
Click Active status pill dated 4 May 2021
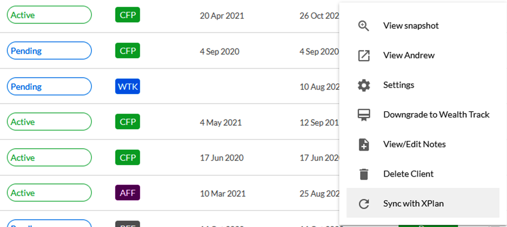(x=49, y=122)
